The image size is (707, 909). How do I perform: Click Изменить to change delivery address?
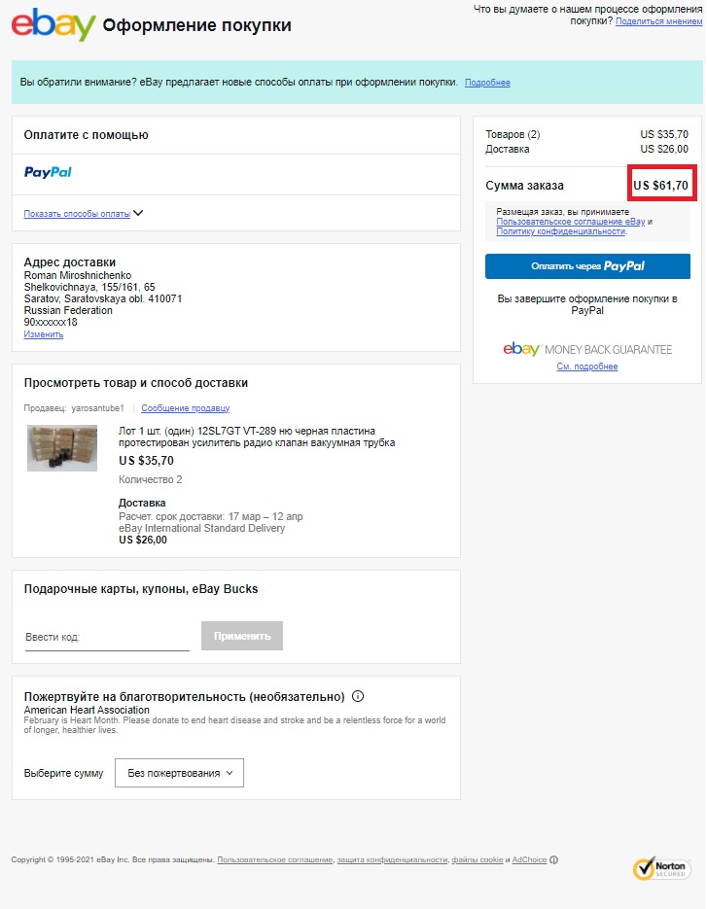[44, 334]
